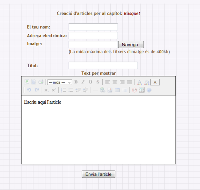Align text to the left
Viewport: 200px width, 190px height.
tap(108, 82)
